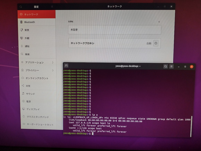This screenshot has height=151, width=201.
Task: Maximize the Settings window
Action: [165, 6]
